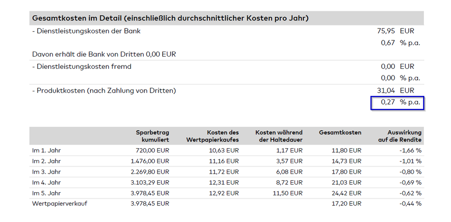The width and height of the screenshot is (451, 222).
Task: Click the Kosten des Wertpapierkaufes column header
Action: 212,136
